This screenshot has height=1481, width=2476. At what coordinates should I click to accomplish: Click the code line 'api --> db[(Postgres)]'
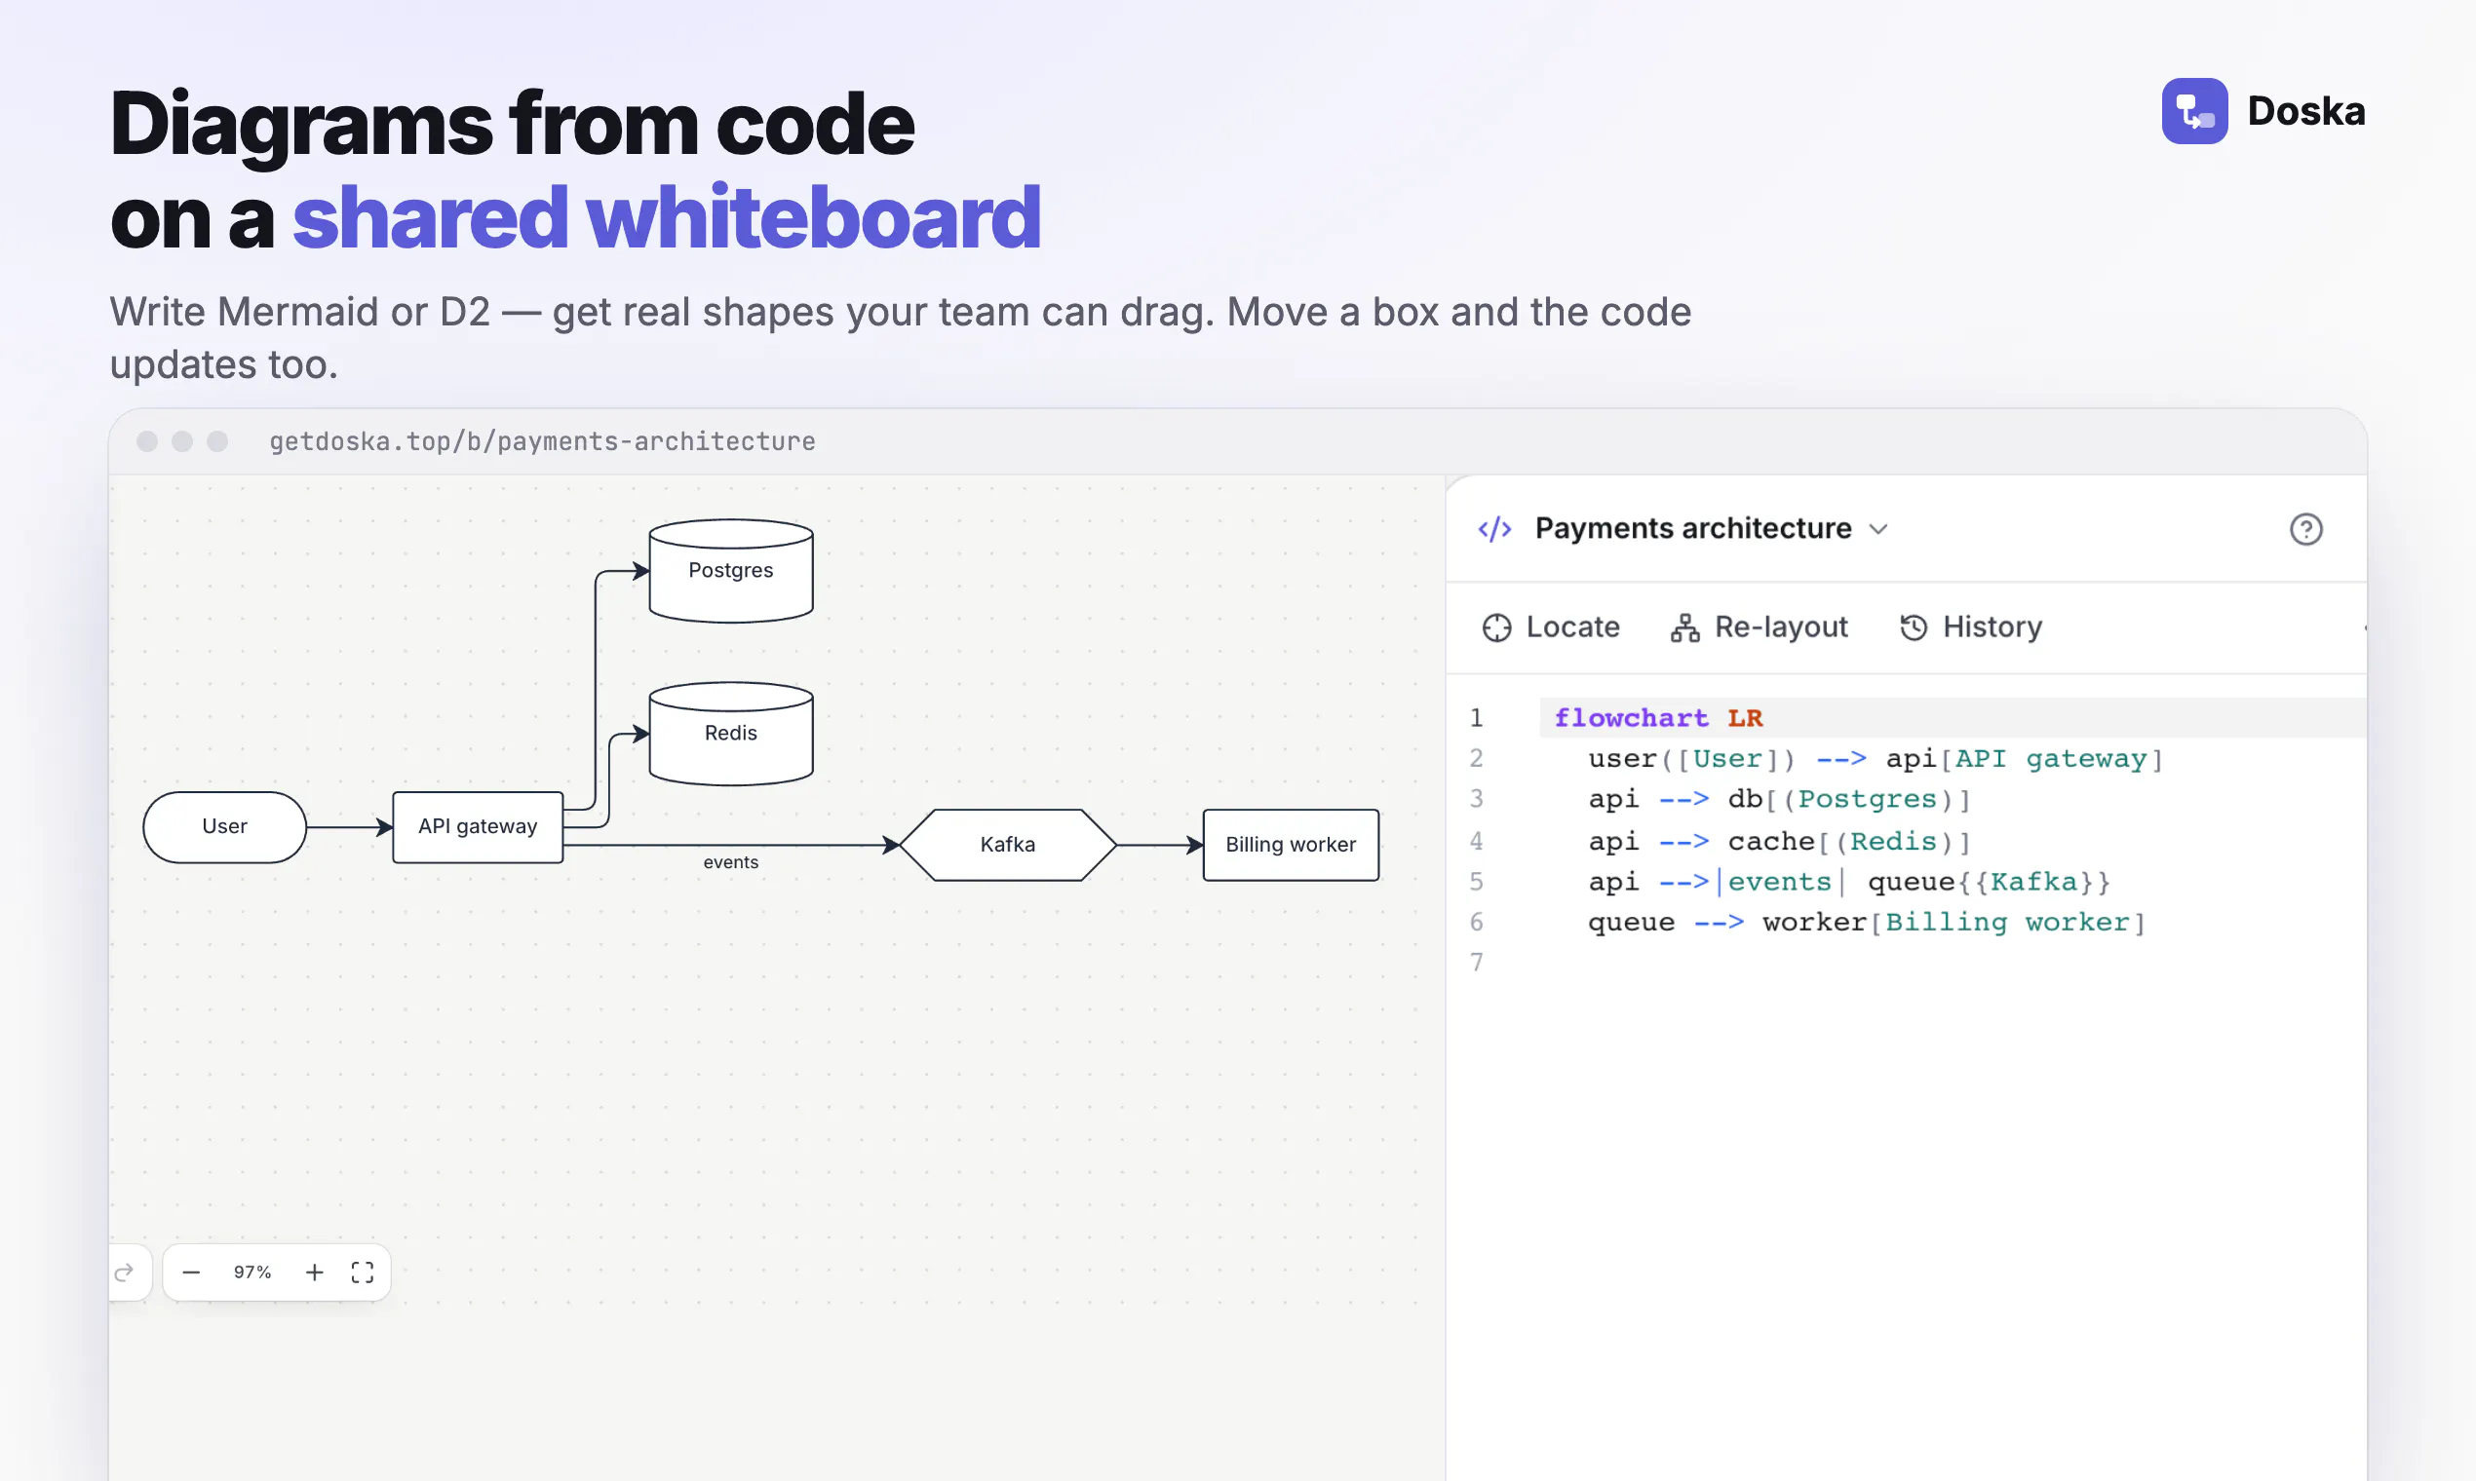pyautogui.click(x=1779, y=799)
